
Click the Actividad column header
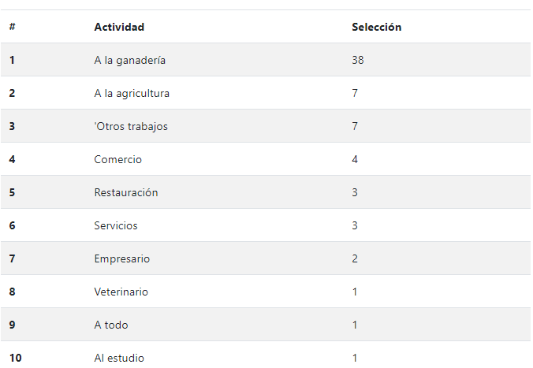coord(119,27)
